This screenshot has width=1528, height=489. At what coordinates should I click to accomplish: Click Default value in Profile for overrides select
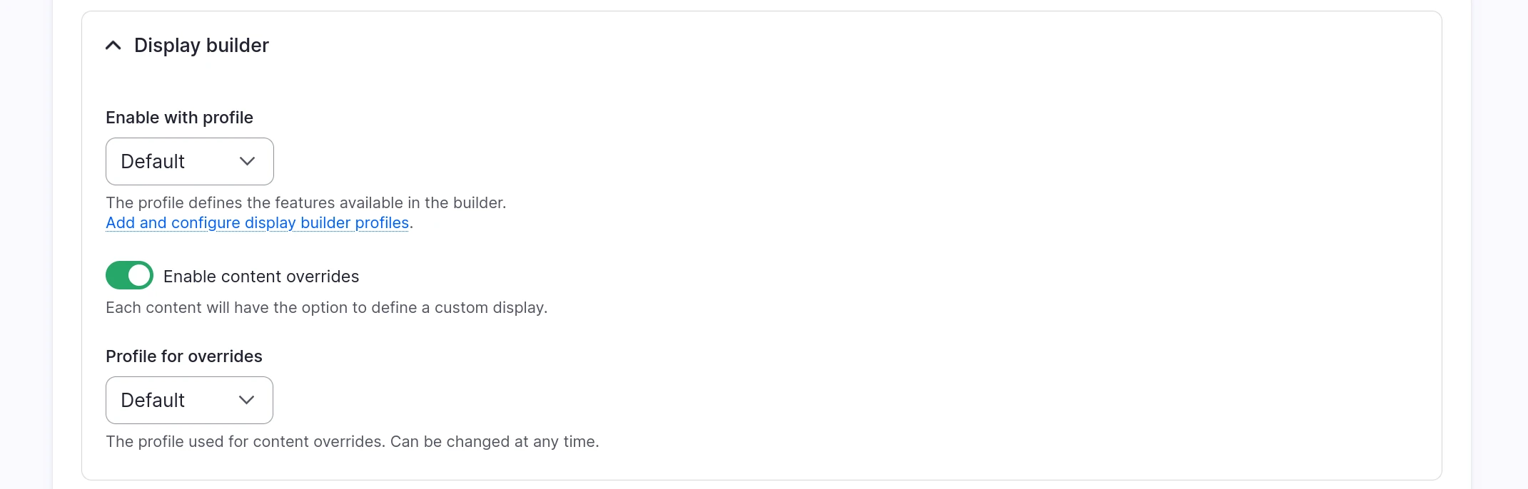[153, 401]
